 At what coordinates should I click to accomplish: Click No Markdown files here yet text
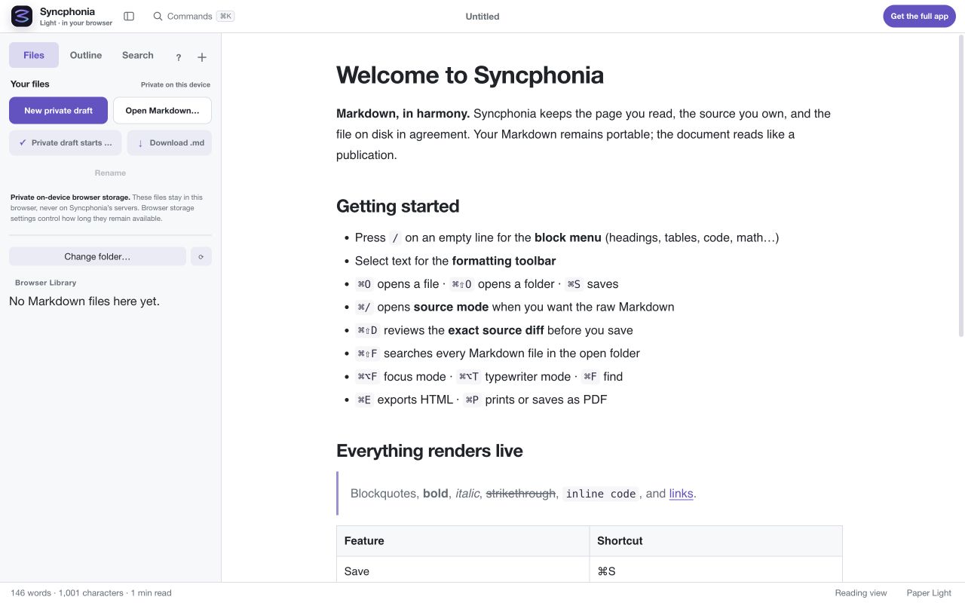tap(84, 301)
